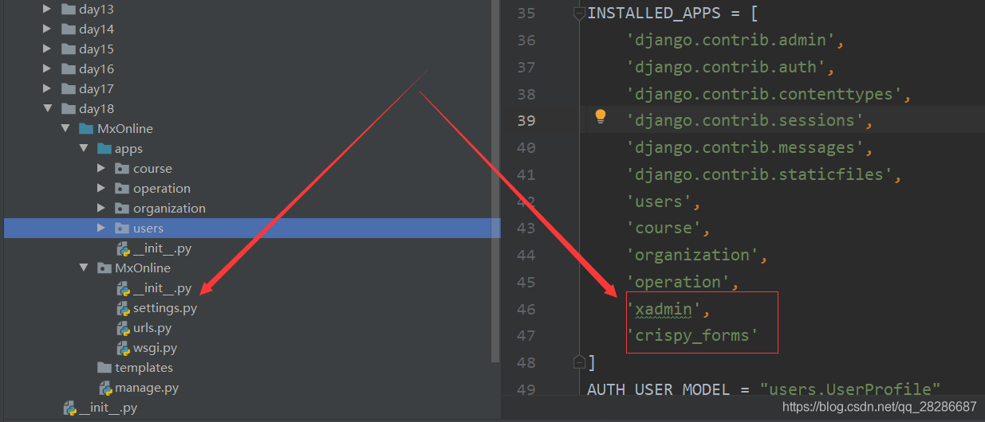Toggle the fold marker beside INSTALLED_APPS
The image size is (985, 422).
(580, 14)
